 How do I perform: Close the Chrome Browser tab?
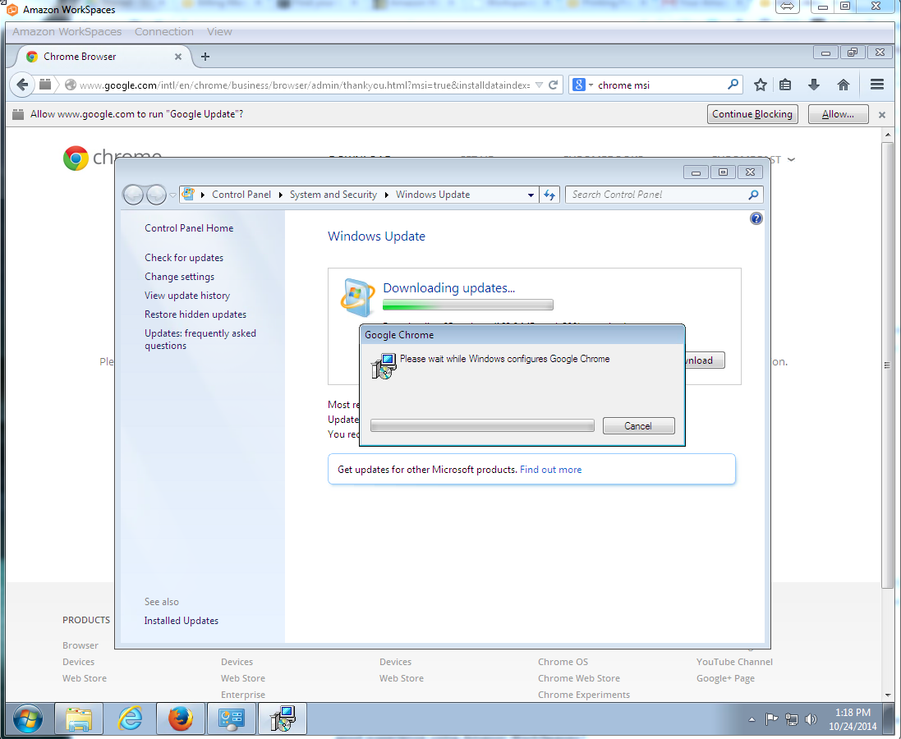click(x=178, y=57)
